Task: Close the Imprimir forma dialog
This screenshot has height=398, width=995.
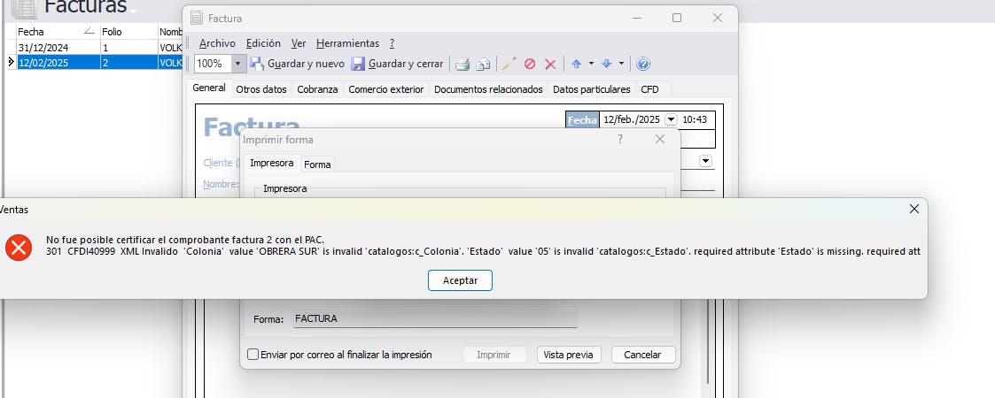Action: 660,140
